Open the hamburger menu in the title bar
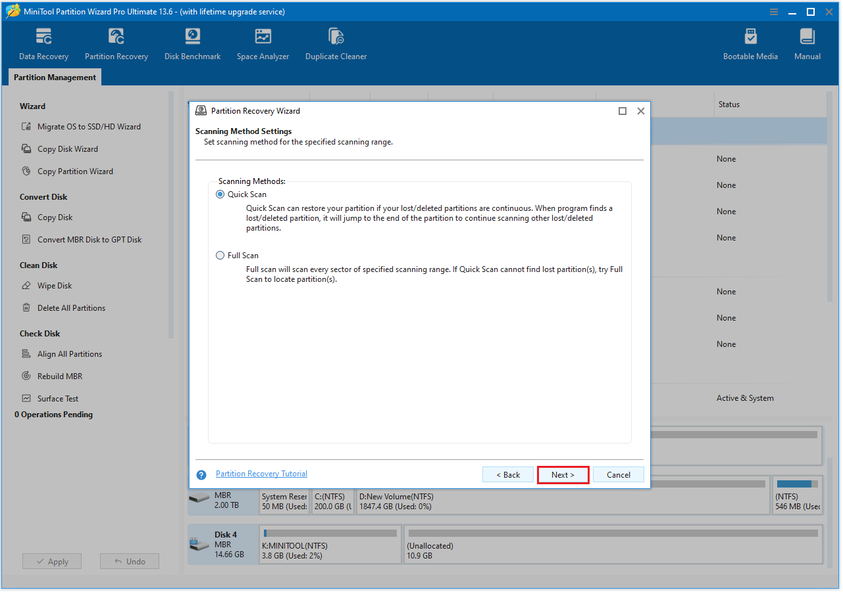The height and width of the screenshot is (592, 843). point(773,11)
